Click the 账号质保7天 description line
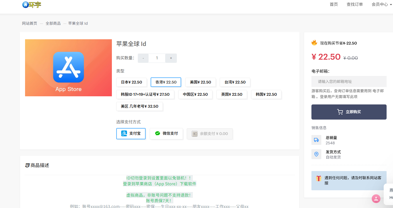393x208 pixels. (x=160, y=201)
